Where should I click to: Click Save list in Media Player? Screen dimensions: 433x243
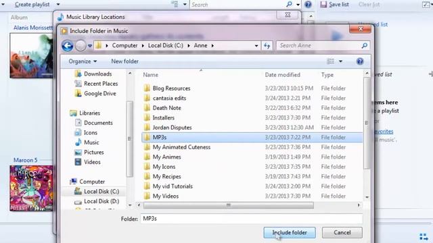[x=335, y=5]
